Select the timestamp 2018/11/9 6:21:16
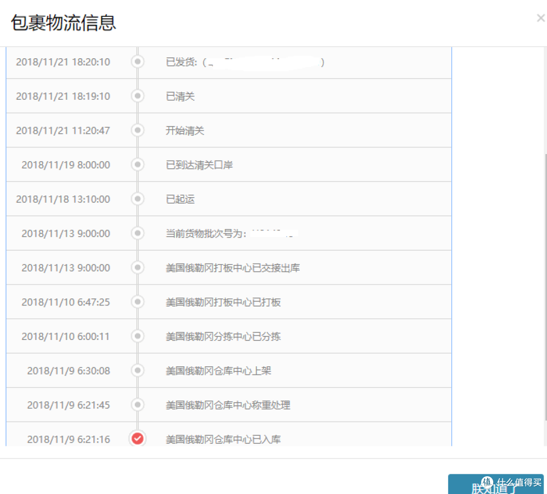 (x=69, y=439)
